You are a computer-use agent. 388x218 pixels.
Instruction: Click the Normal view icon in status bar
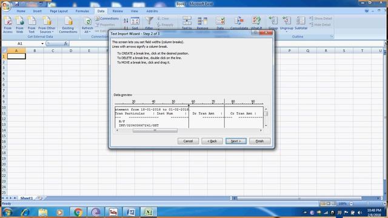click(x=323, y=203)
